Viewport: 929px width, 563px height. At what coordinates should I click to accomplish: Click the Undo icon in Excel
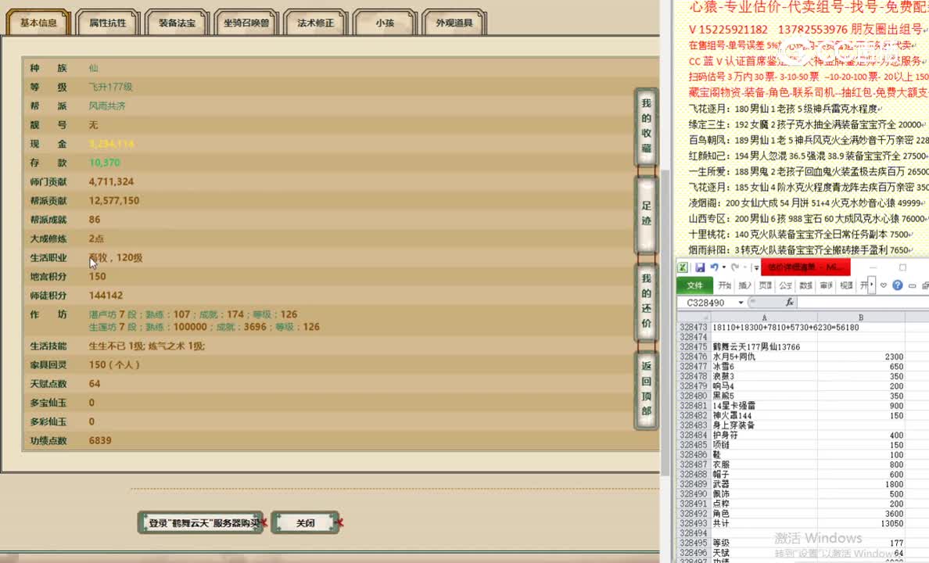click(715, 267)
